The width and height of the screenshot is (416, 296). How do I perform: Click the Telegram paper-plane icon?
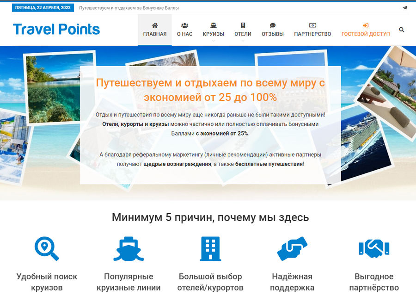click(405, 8)
